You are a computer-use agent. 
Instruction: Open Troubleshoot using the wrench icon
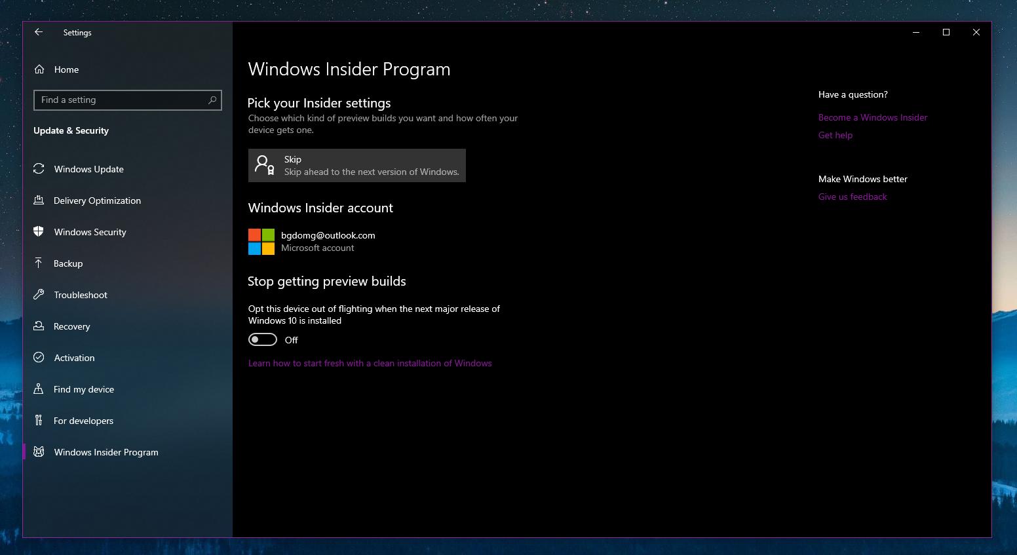(x=39, y=295)
